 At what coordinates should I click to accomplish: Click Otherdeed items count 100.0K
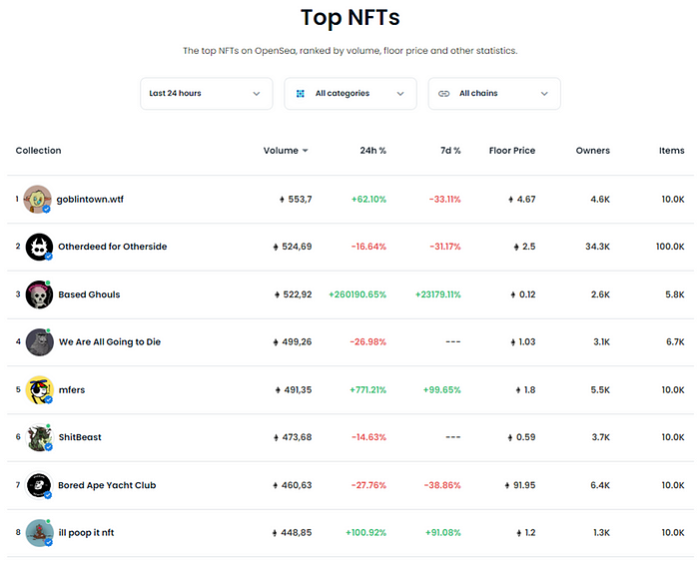tap(670, 247)
